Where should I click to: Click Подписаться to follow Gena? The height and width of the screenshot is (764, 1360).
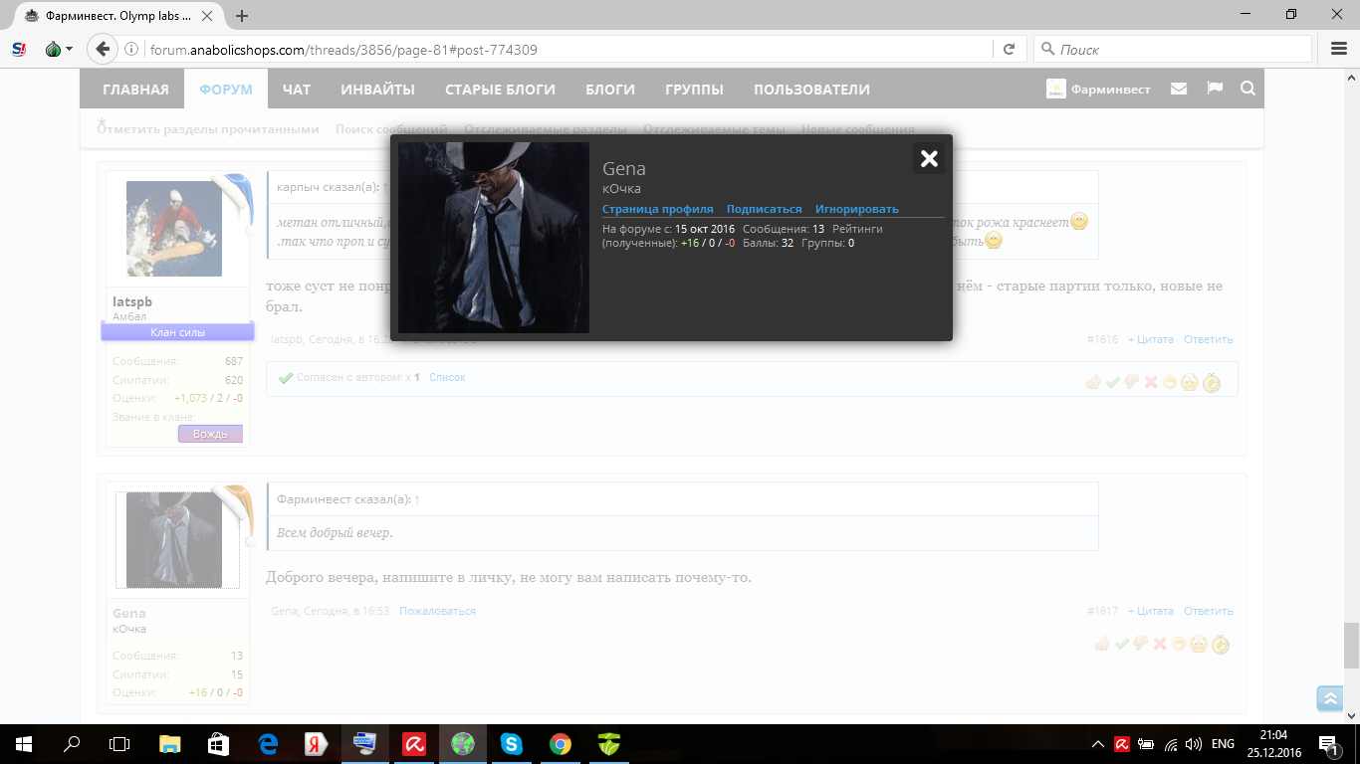[764, 209]
